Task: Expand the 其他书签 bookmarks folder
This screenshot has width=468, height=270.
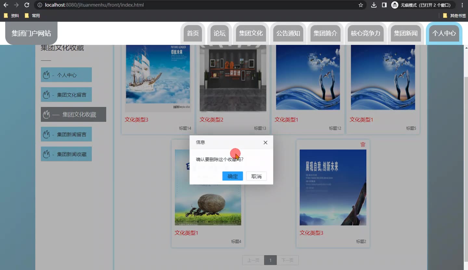Action: point(454,16)
